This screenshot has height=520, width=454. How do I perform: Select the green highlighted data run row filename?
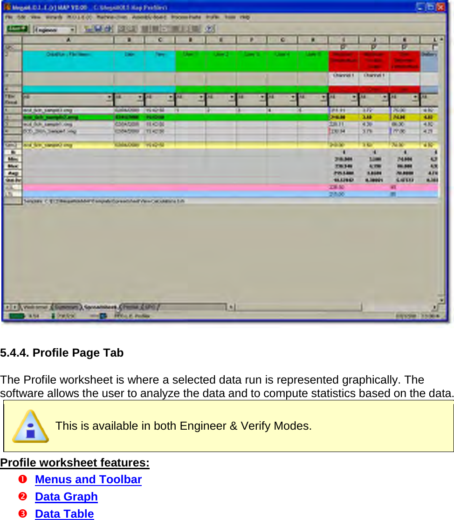pos(68,117)
